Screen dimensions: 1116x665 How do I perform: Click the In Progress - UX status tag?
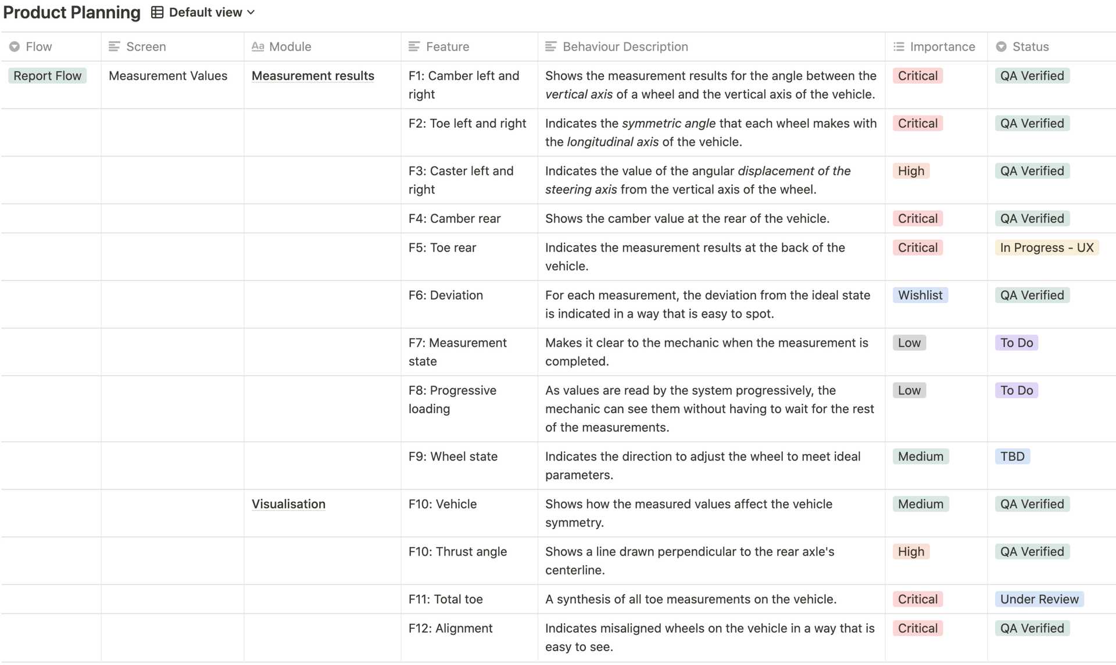tap(1046, 247)
